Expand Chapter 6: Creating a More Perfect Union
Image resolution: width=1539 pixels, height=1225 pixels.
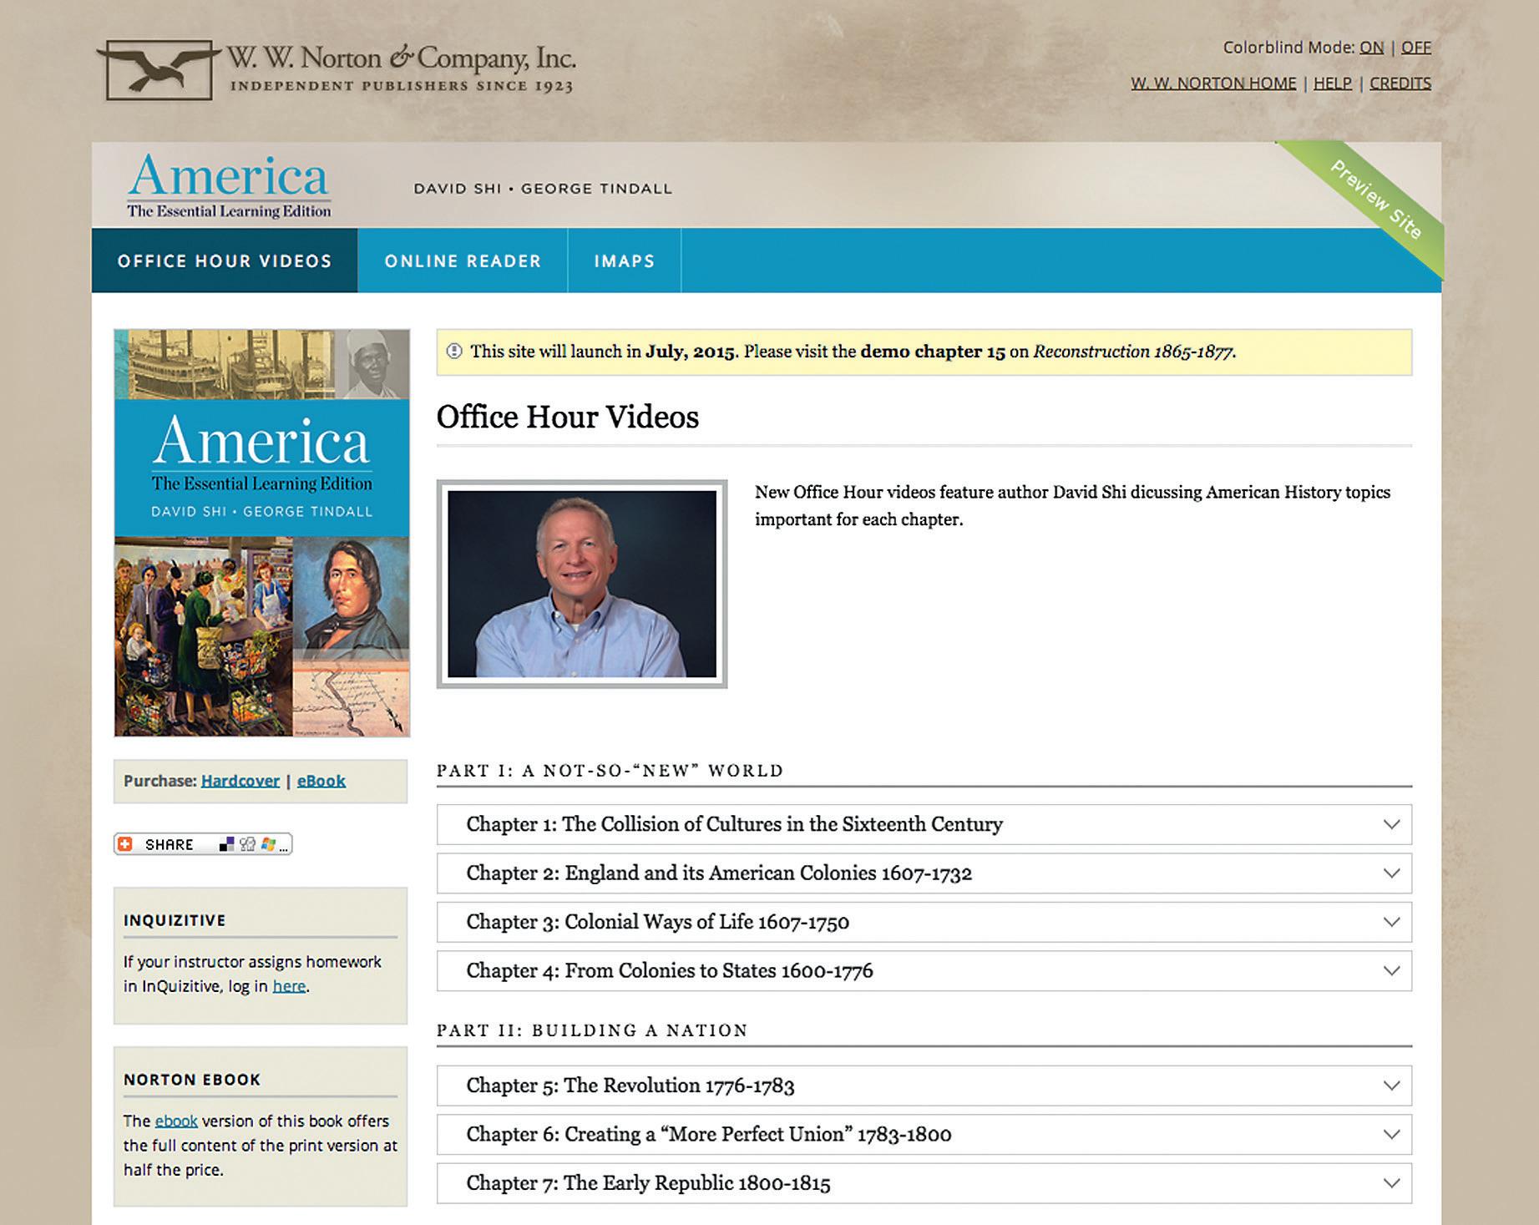click(x=924, y=1134)
